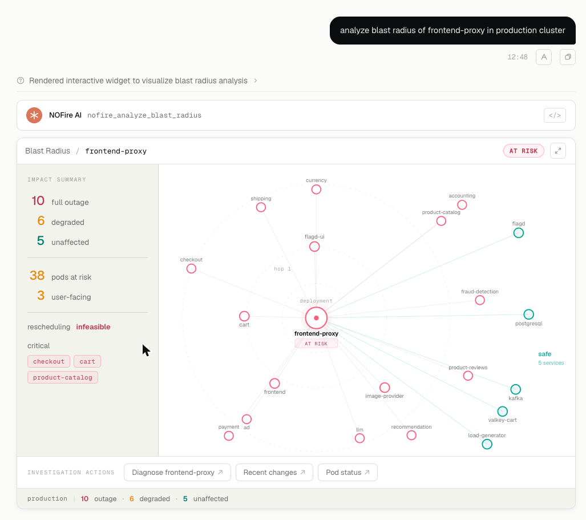
Task: Click 'Blast Radius' breadcrumb text
Action: click(47, 151)
